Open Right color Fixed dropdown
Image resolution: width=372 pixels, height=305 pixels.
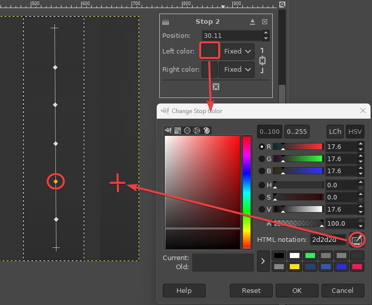point(237,69)
